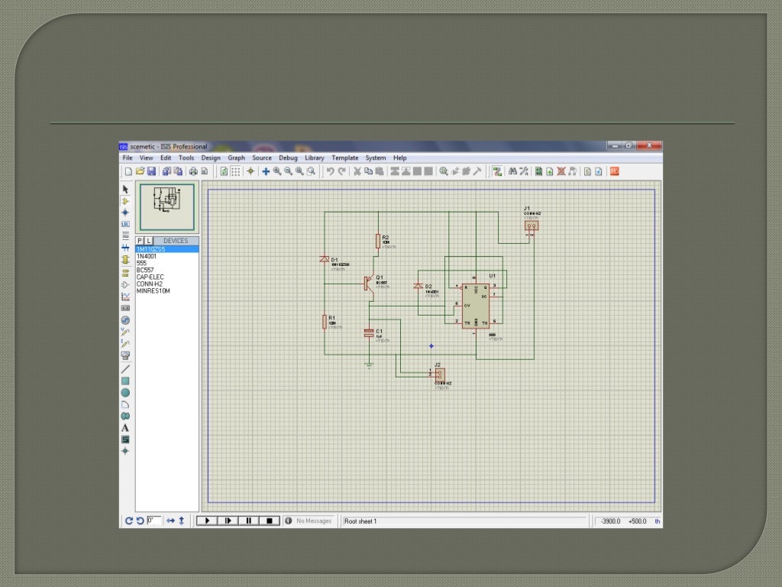Toggle the grid display icon
This screenshot has height=587, width=782.
click(x=235, y=172)
